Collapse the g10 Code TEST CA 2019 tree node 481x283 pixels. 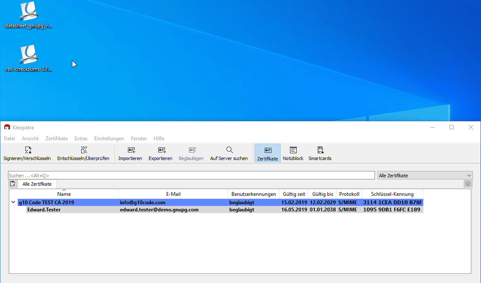pyautogui.click(x=13, y=202)
